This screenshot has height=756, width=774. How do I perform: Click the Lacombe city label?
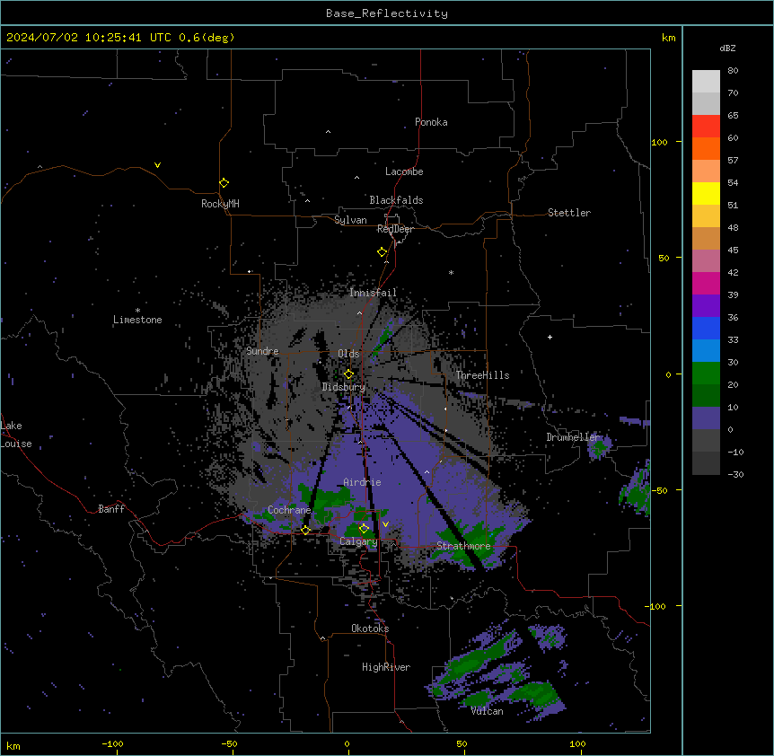(404, 171)
